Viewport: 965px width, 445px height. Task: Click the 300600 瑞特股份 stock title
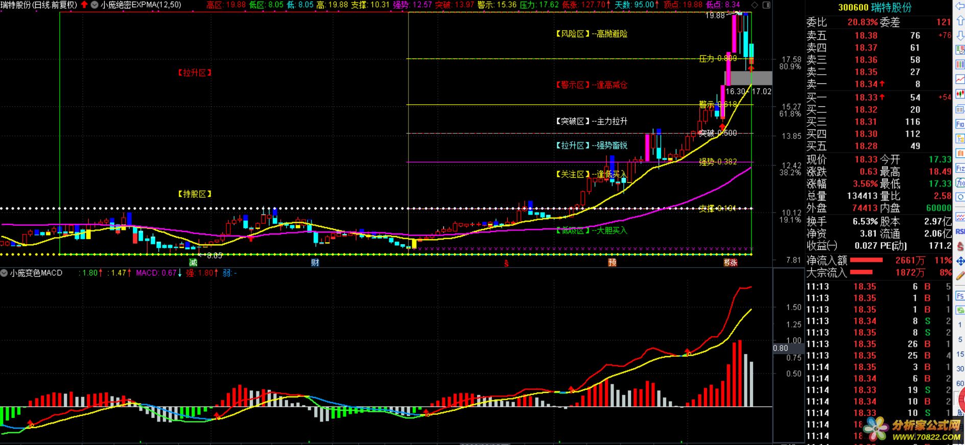point(875,7)
